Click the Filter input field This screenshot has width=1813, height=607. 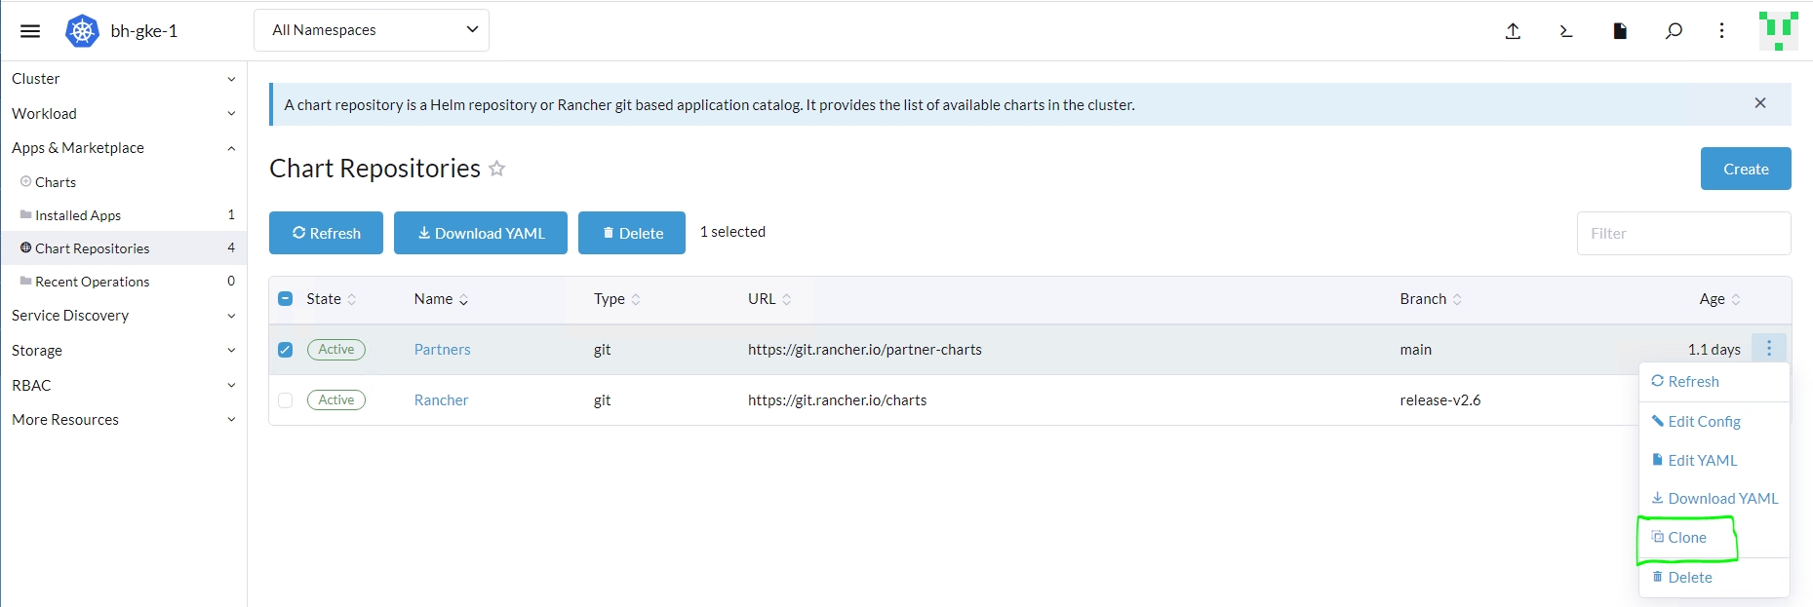pos(1683,234)
